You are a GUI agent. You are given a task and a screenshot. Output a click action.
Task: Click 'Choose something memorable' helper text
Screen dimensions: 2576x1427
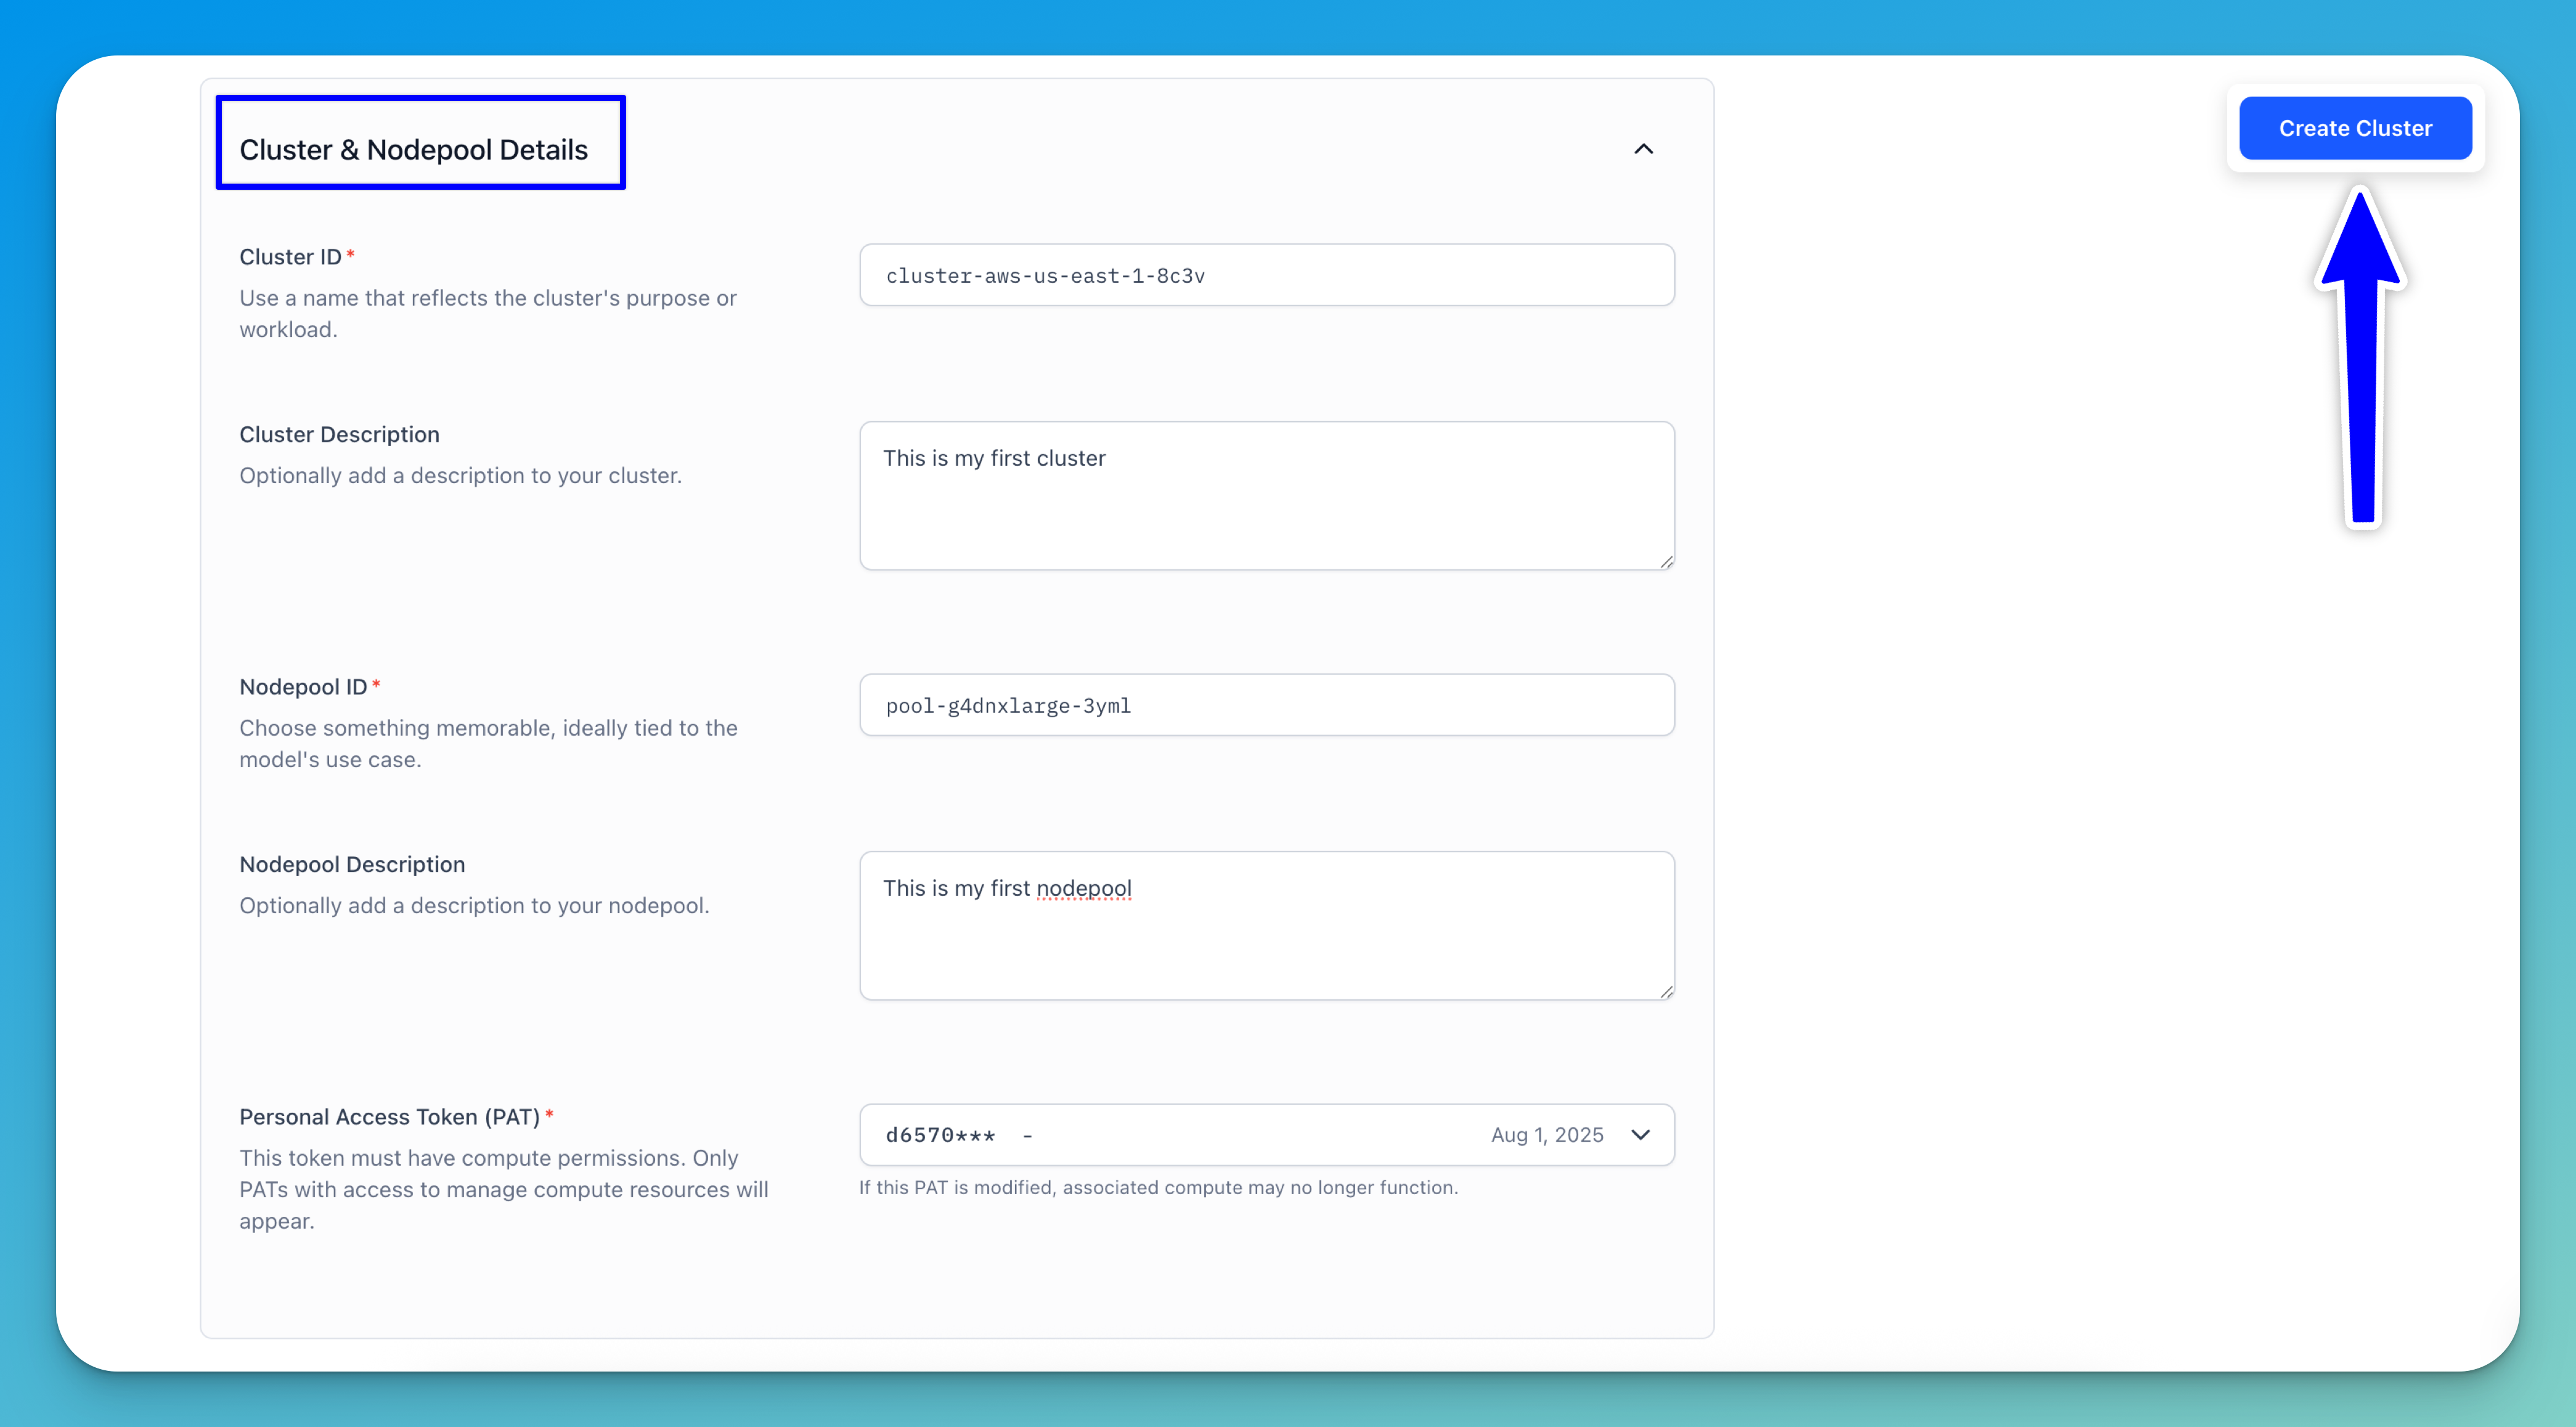488,744
